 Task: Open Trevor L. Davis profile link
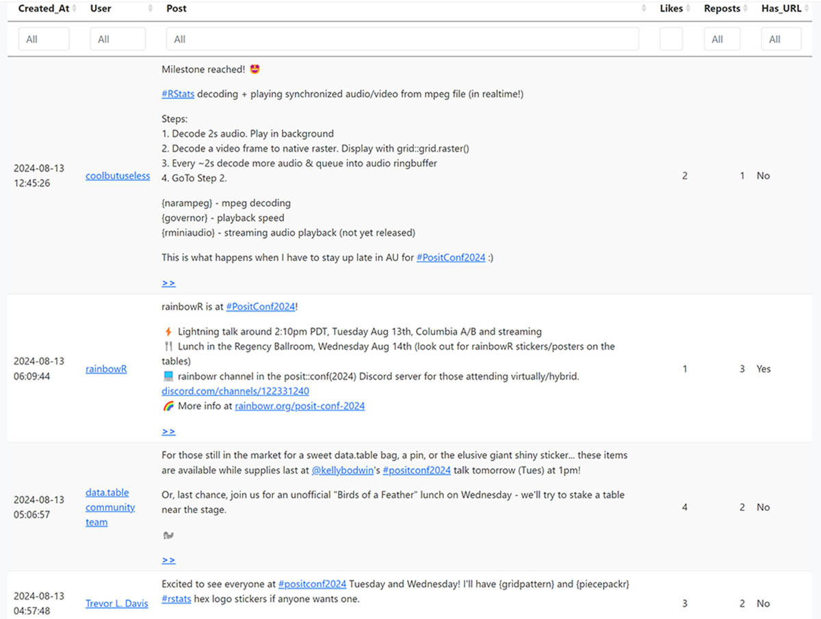tap(116, 603)
